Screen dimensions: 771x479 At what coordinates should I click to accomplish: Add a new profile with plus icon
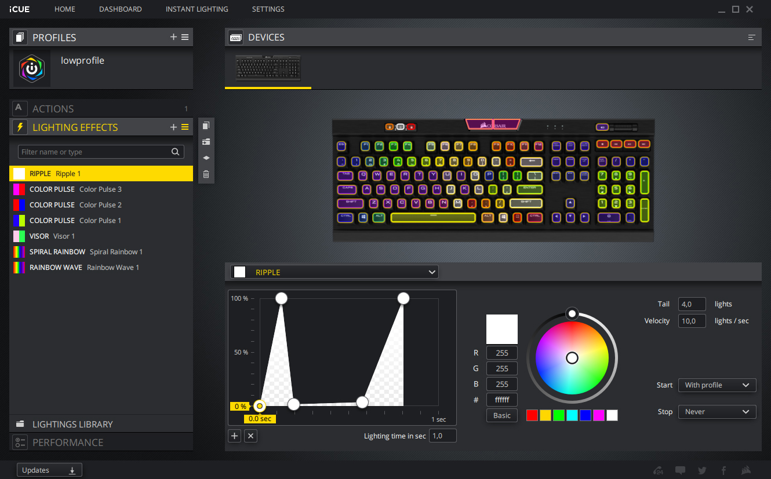[x=173, y=37]
